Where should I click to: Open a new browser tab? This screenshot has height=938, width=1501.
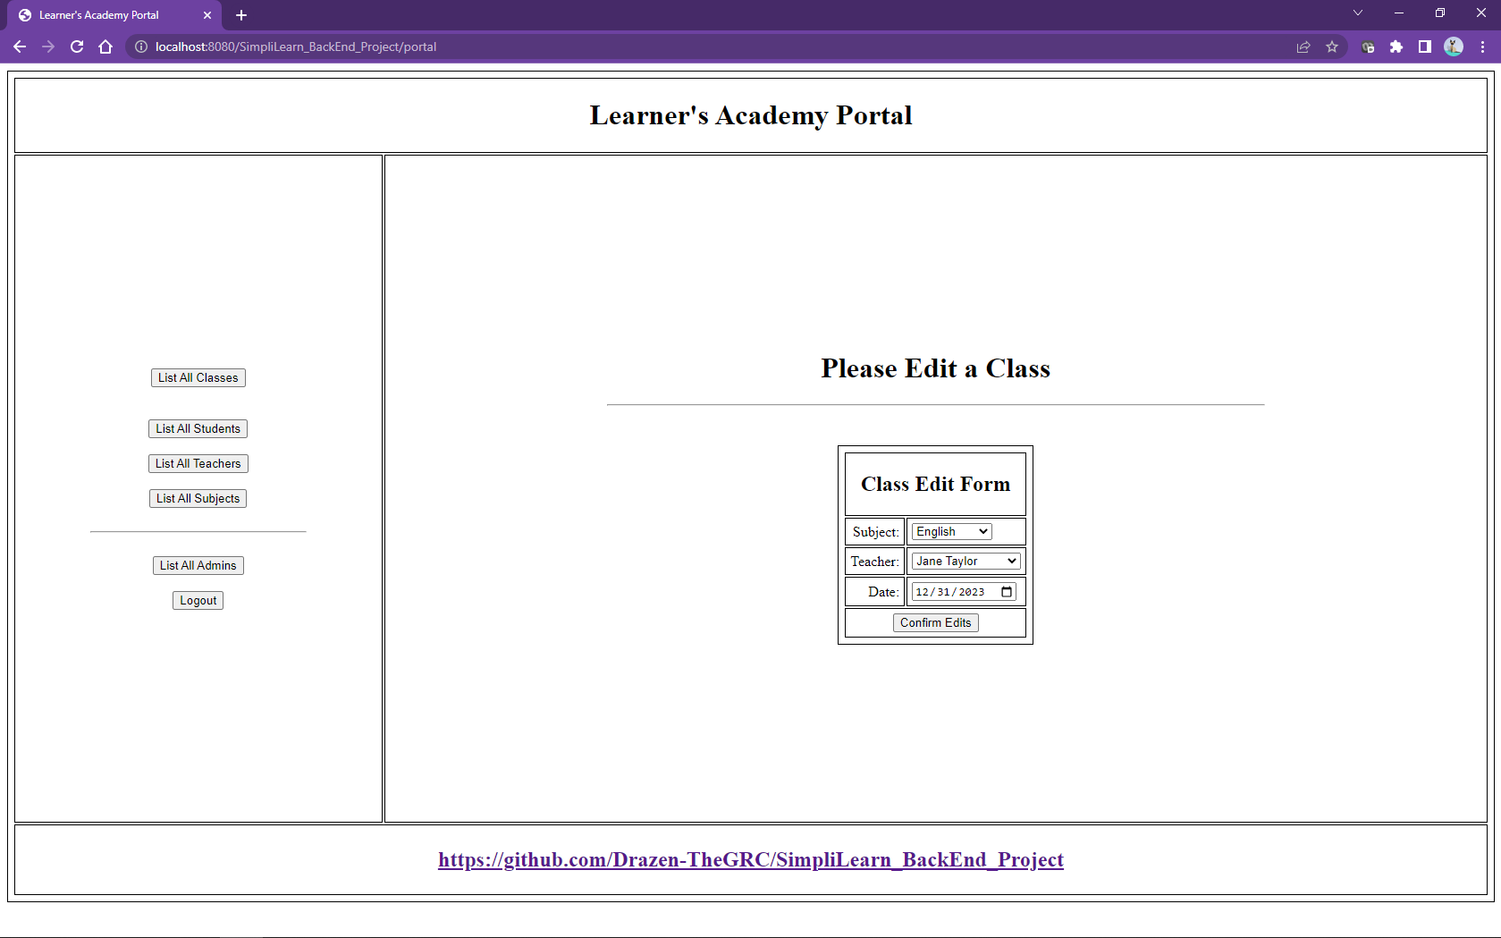click(x=241, y=15)
